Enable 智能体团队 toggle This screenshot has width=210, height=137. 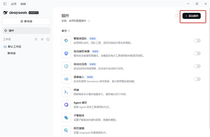(x=197, y=40)
